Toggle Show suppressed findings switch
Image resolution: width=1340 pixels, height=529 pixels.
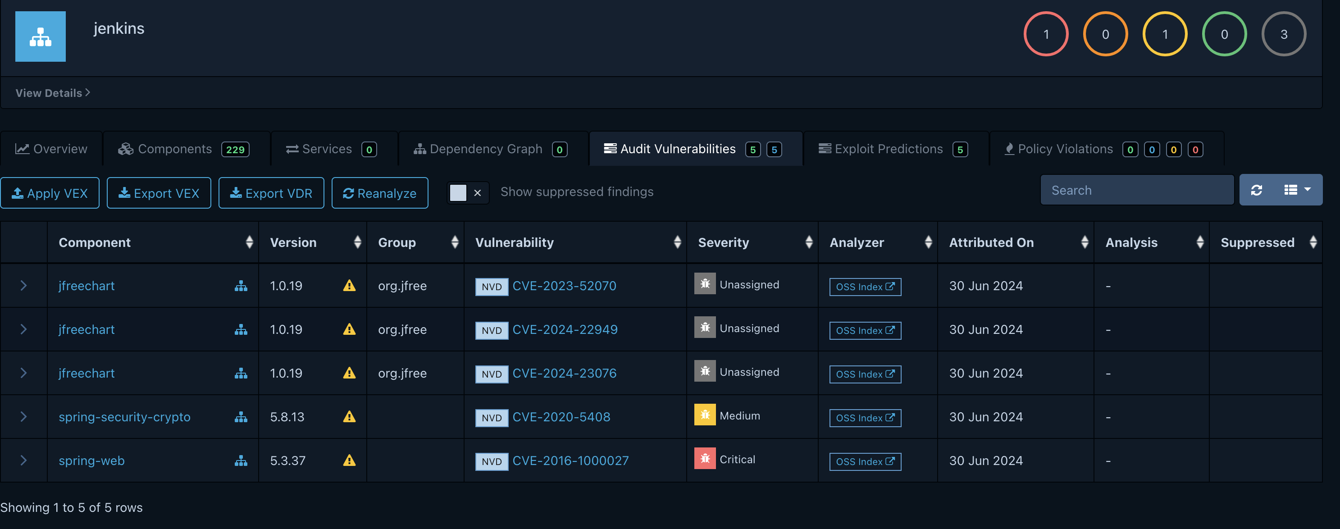pos(468,193)
